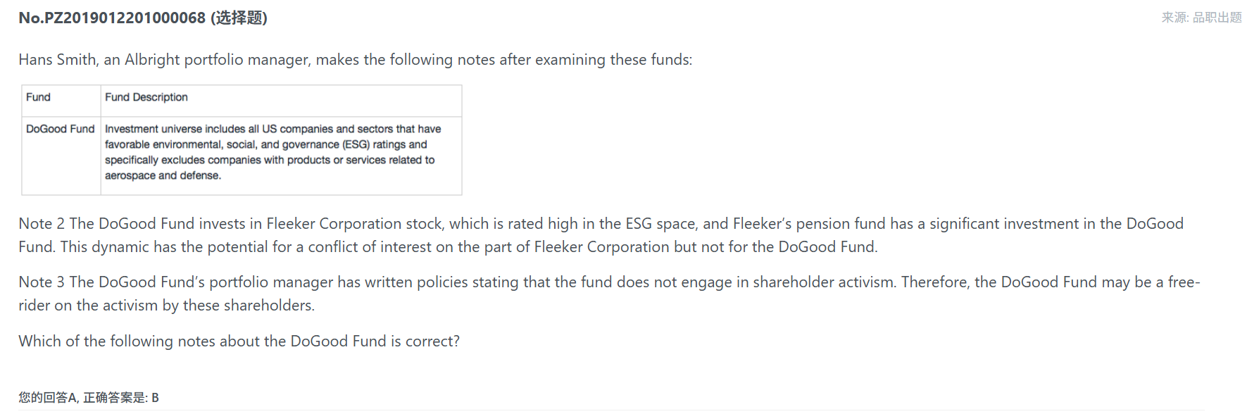Click the 正确答案是: B correct answer text
Viewport: 1259px width, 414px height.
(121, 398)
